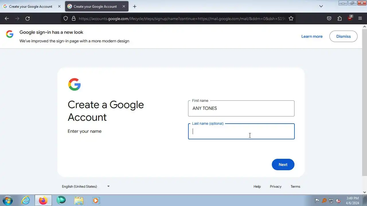The height and width of the screenshot is (206, 367).
Task: Go back with the browser back arrow
Action: click(7, 19)
